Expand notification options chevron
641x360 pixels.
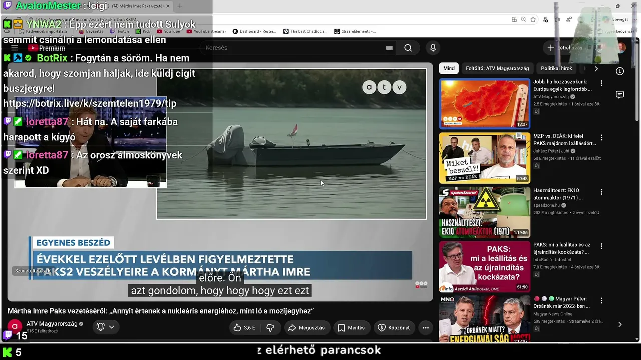(x=111, y=327)
